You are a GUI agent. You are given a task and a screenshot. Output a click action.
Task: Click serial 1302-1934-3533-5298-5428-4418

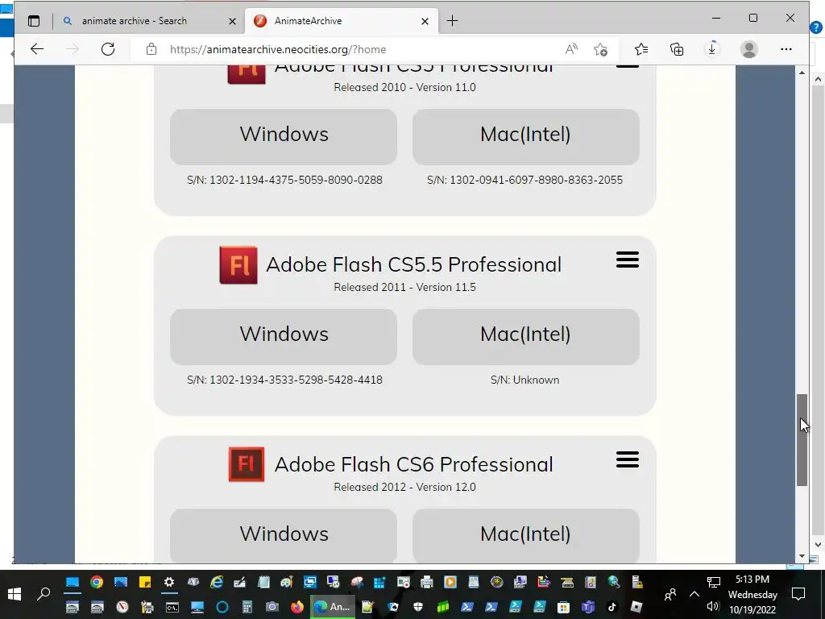pyautogui.click(x=296, y=380)
